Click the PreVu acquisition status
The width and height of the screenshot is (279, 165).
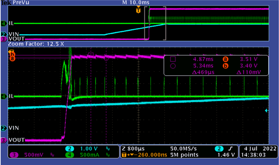coord(21,3)
